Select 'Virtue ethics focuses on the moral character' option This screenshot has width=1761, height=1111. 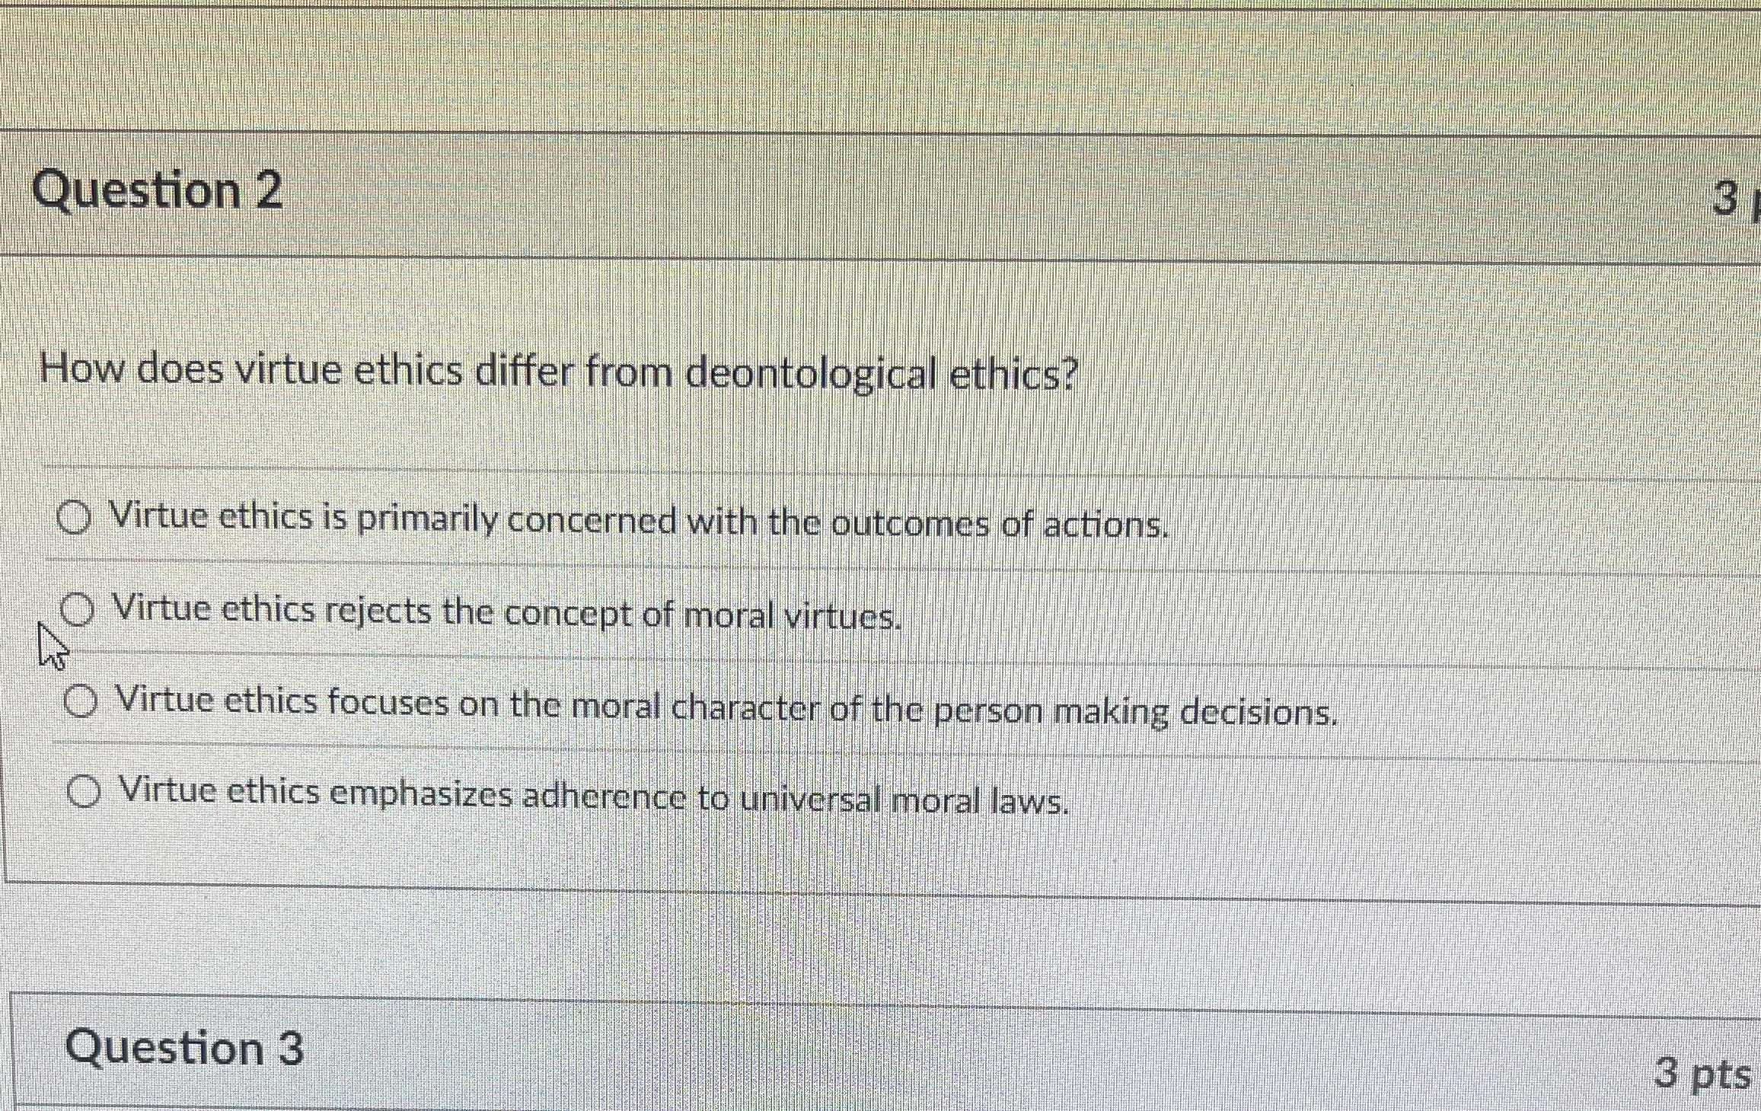81,702
